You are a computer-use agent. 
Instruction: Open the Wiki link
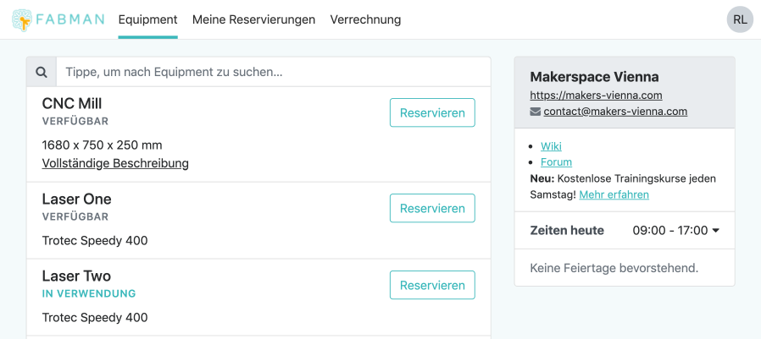(x=551, y=146)
